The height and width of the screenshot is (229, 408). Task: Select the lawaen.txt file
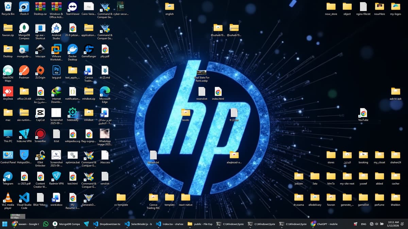[153, 155]
